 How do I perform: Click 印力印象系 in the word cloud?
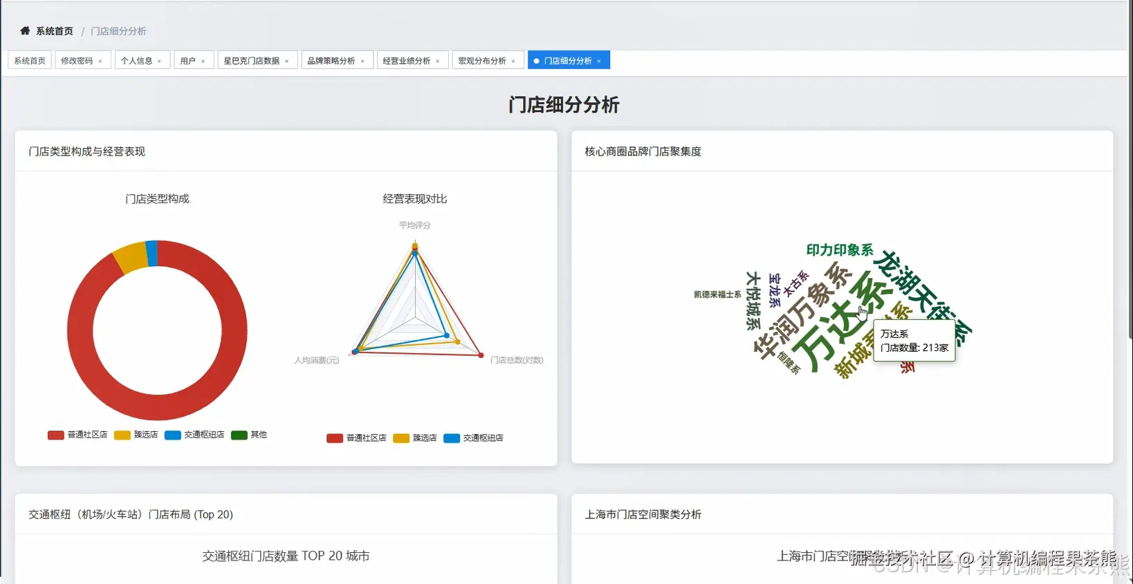tap(840, 250)
